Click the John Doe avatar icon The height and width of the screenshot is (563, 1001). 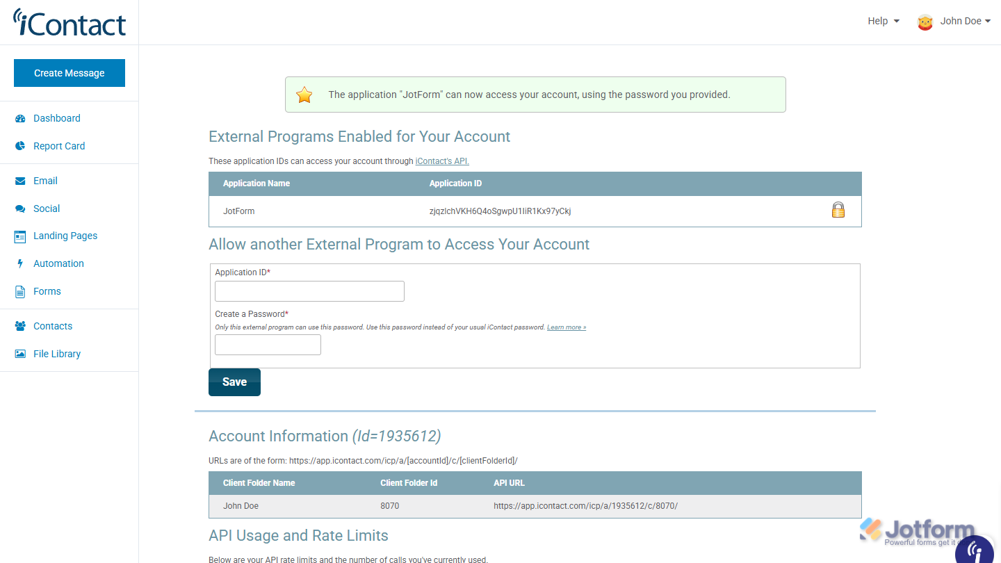click(x=925, y=21)
